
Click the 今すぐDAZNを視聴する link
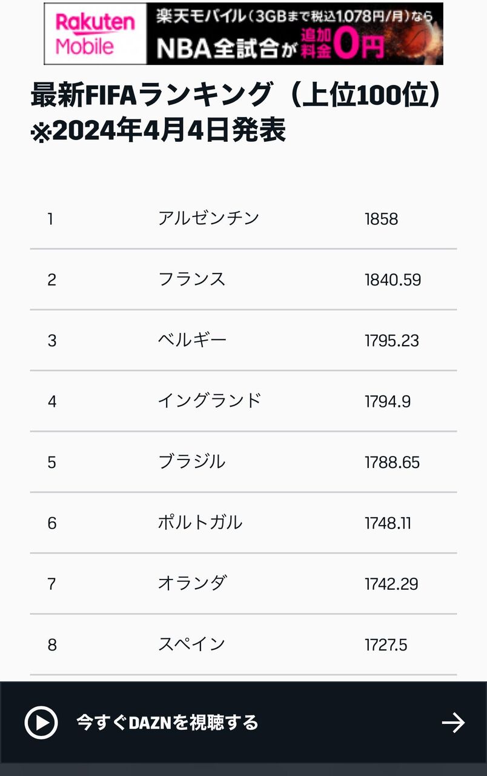pyautogui.click(x=167, y=723)
